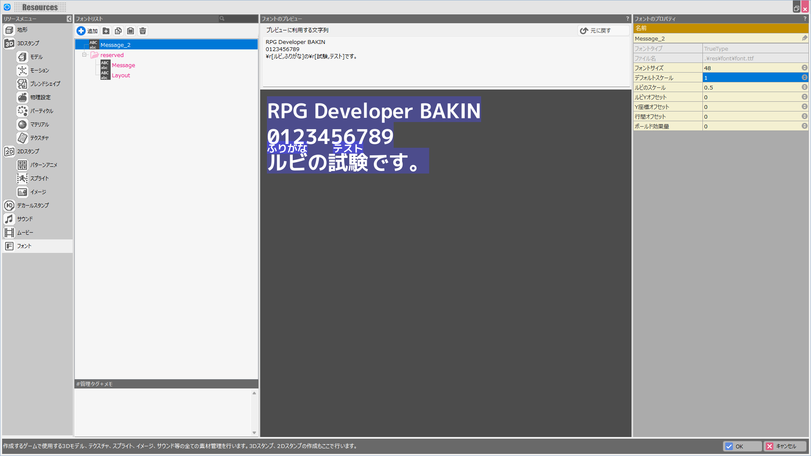Click the trash Delete icon
The width and height of the screenshot is (811, 456).
[x=143, y=31]
